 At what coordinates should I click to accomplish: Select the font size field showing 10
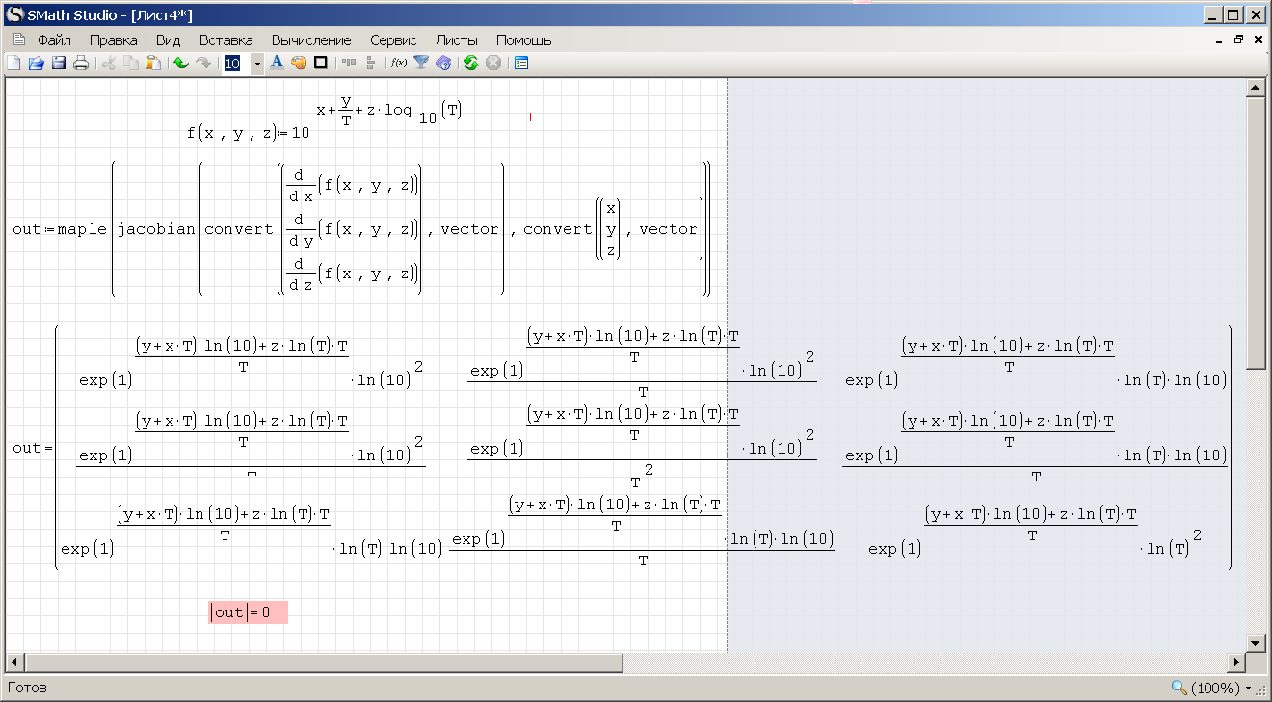pos(233,64)
